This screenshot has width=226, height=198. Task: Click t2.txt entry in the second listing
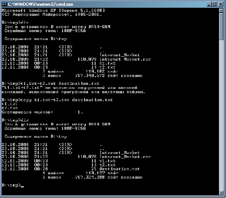coord(107,165)
